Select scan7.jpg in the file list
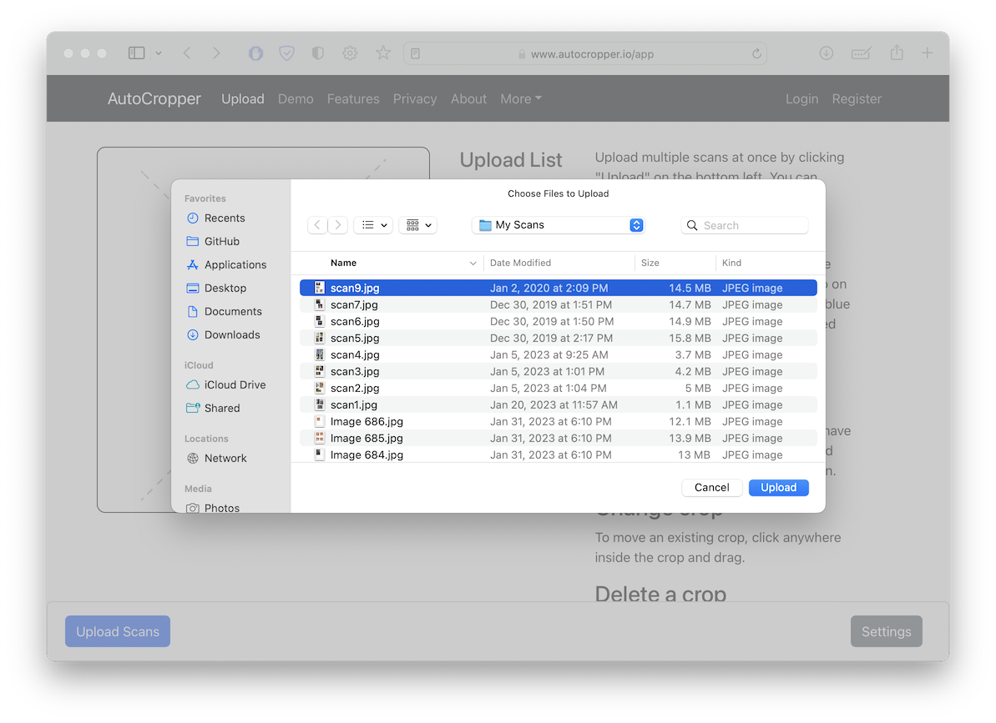Image resolution: width=996 pixels, height=723 pixels. tap(559, 305)
